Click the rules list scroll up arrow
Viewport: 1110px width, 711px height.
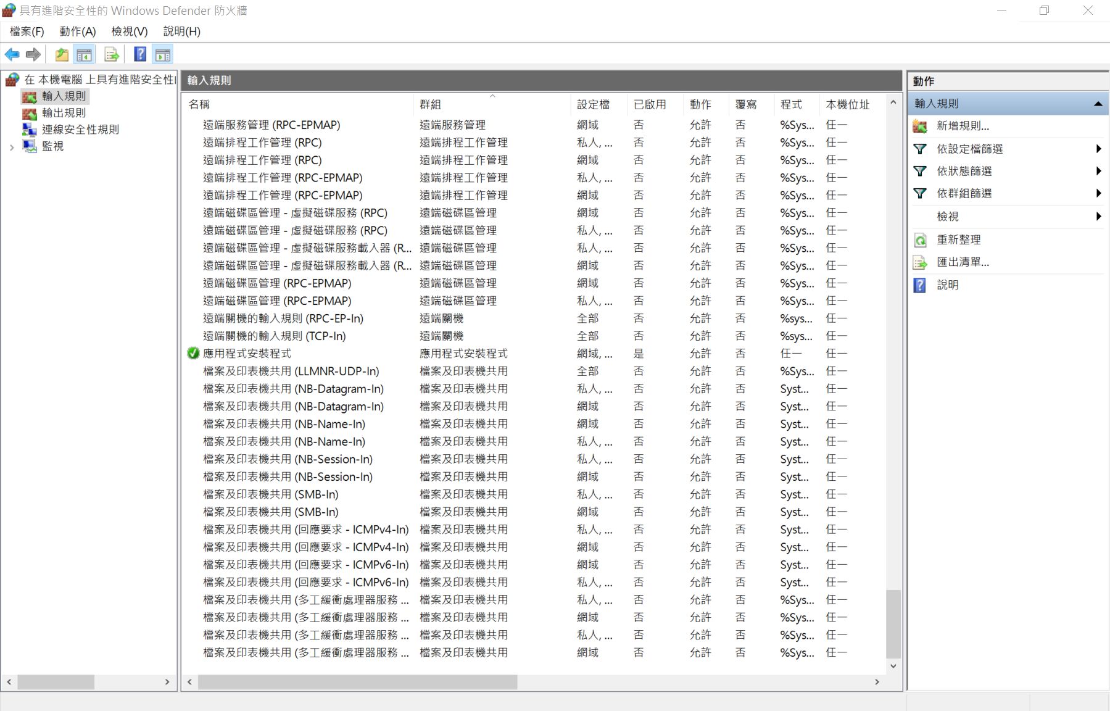[893, 102]
